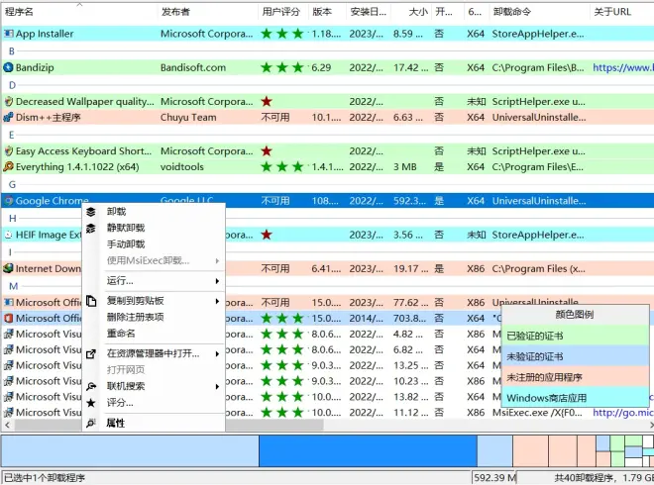Sort by the 关于URL column header
654x485 pixels.
tap(622, 12)
